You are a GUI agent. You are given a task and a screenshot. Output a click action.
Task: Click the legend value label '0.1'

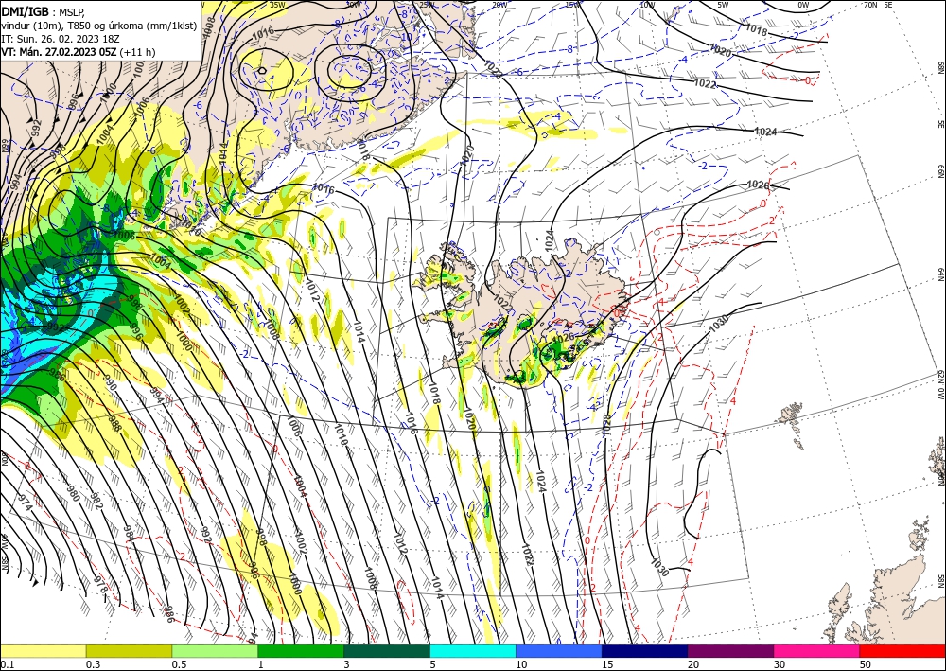6,664
